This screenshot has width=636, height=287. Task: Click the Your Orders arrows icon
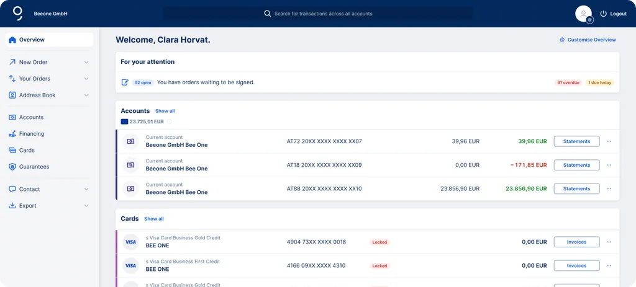coord(12,79)
